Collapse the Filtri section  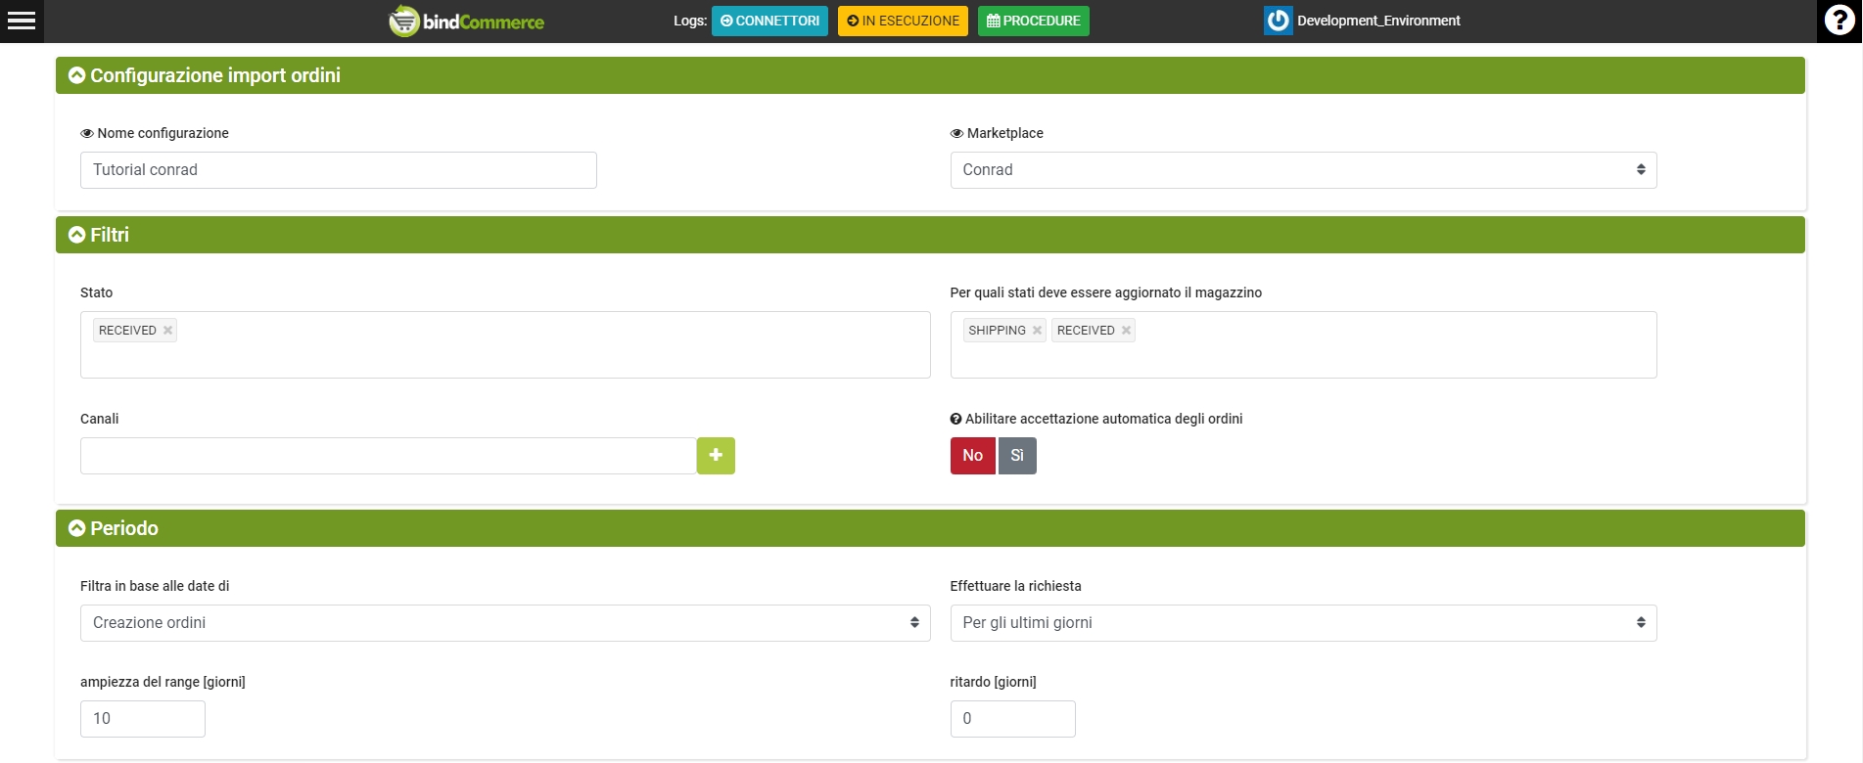click(77, 235)
